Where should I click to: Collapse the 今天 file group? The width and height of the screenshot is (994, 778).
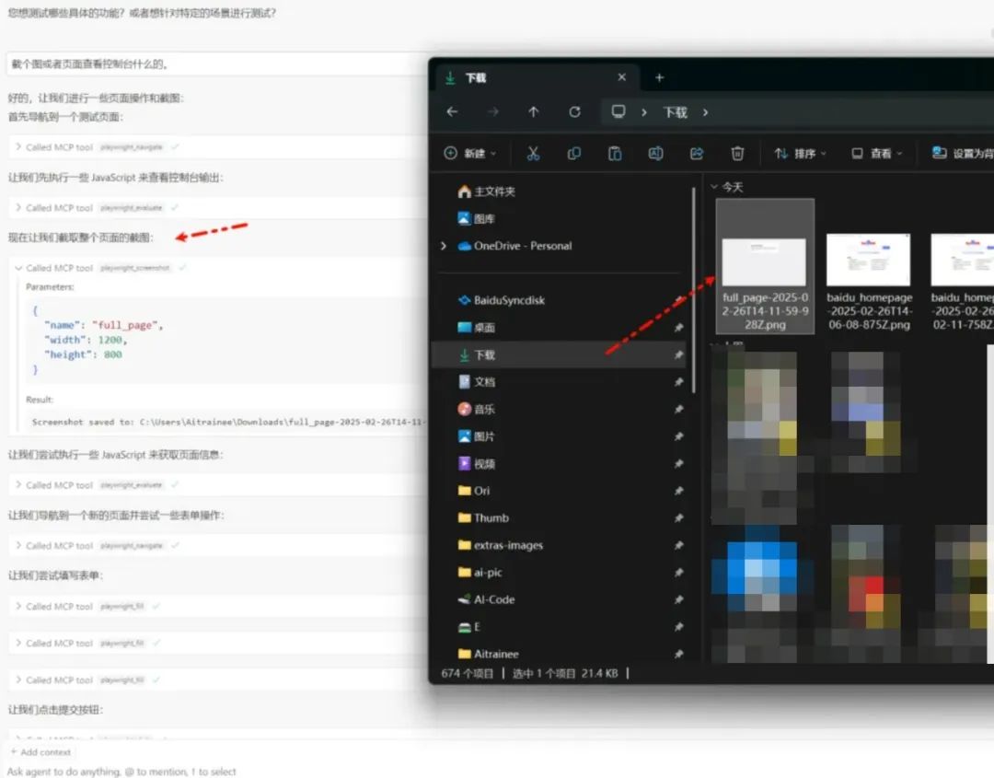pos(714,186)
